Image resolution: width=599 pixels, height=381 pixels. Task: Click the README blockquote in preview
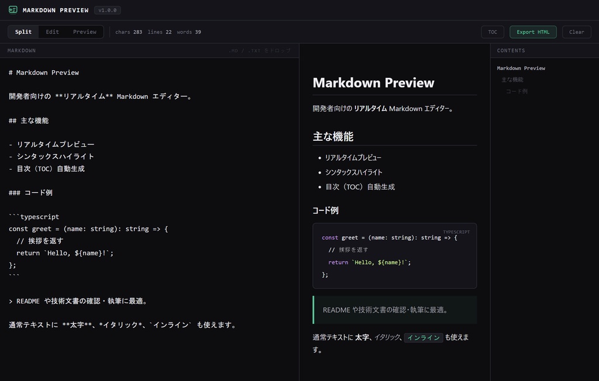pos(395,310)
